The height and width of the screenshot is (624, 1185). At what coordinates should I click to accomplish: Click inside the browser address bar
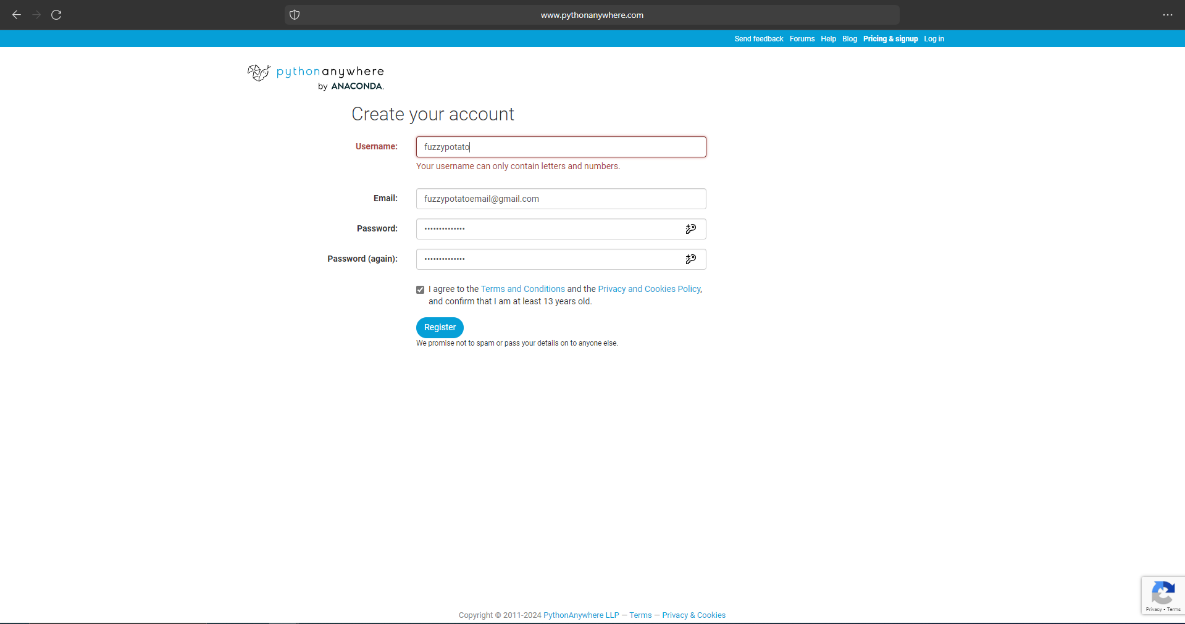(x=591, y=15)
